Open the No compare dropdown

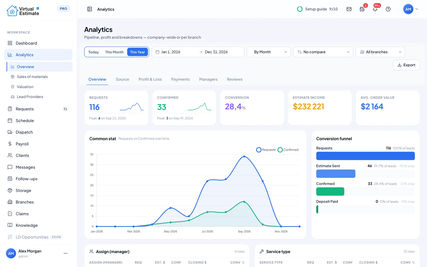(x=323, y=52)
